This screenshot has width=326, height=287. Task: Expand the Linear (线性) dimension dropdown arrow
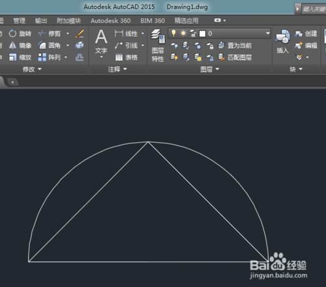pos(143,34)
